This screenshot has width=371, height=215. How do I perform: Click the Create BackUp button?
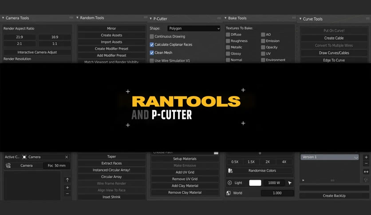334,196
